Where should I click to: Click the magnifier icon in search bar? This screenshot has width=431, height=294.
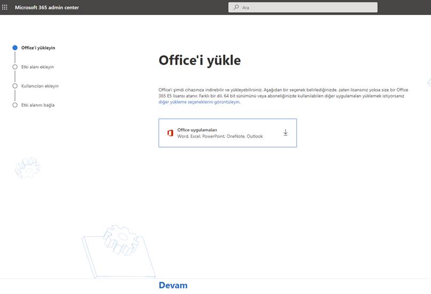pyautogui.click(x=236, y=7)
